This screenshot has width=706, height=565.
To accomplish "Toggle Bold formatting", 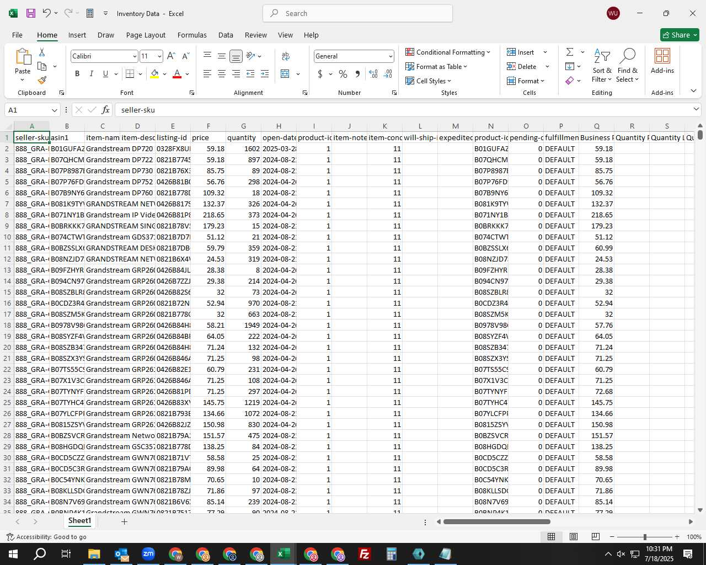I will [x=77, y=74].
